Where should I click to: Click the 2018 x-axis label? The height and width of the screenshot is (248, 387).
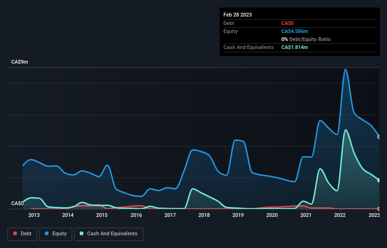204,215
